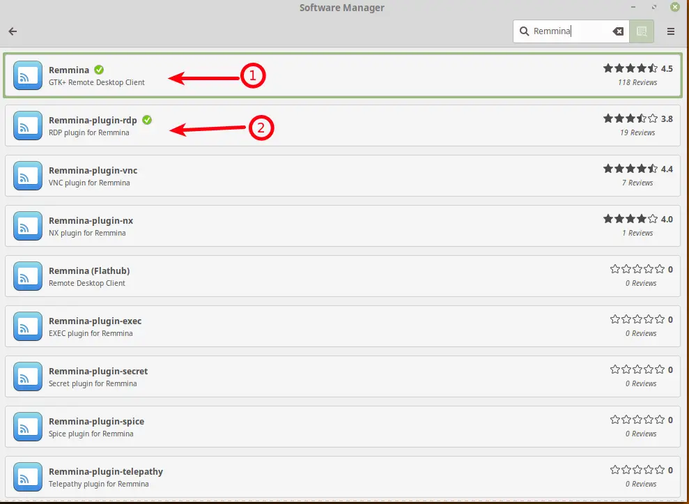Screen dimensions: 689x504
Task: Click 'RDP plugin for Remmina' description
Action: [88, 132]
